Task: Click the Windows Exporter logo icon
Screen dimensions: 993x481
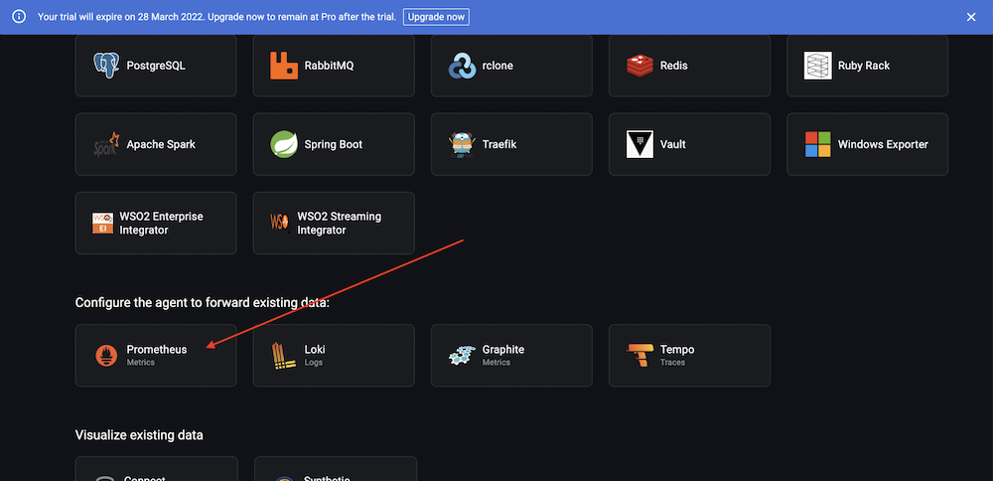Action: 817,144
